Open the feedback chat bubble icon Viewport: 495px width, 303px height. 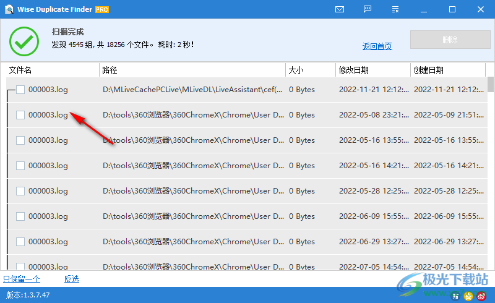pyautogui.click(x=368, y=9)
